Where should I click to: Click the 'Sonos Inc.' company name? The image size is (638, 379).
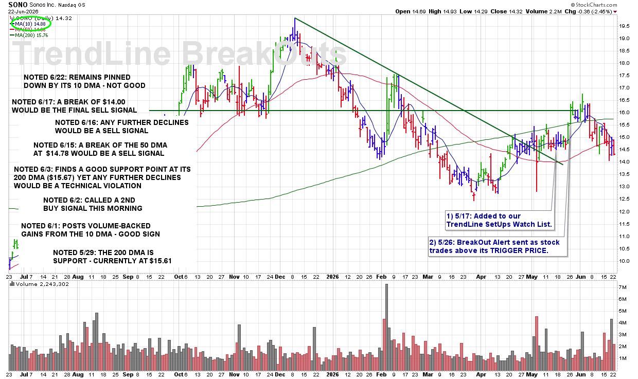44,5
